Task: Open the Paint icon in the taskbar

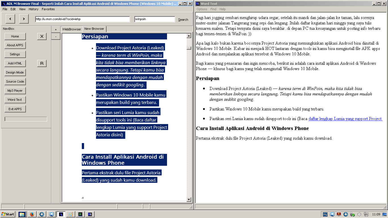Action: click(70, 214)
